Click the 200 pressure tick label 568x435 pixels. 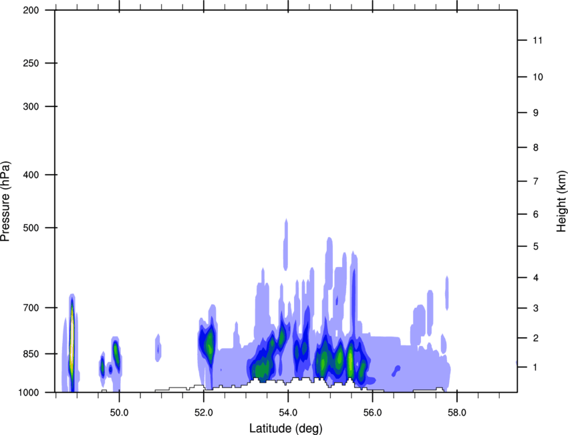[x=31, y=10]
